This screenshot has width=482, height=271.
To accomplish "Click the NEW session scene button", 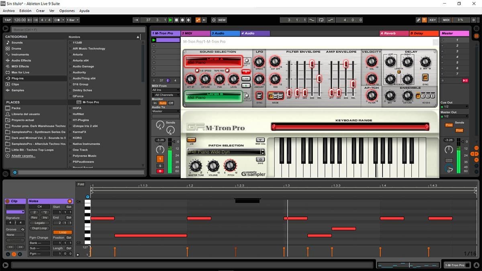I will [x=222, y=20].
